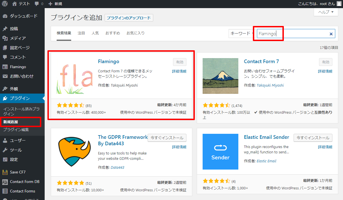This screenshot has width=343, height=200.
Task: Click the Flamingo sidebar menu icon
Action: point(5,67)
